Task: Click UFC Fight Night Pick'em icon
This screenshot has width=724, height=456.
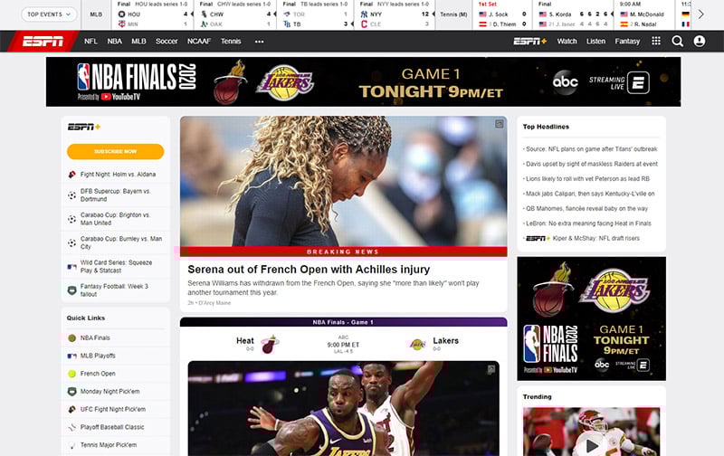Action: (x=72, y=409)
